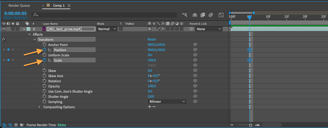Add a Compositing Options plus button
The height and width of the screenshot is (128, 328).
pyautogui.click(x=149, y=107)
